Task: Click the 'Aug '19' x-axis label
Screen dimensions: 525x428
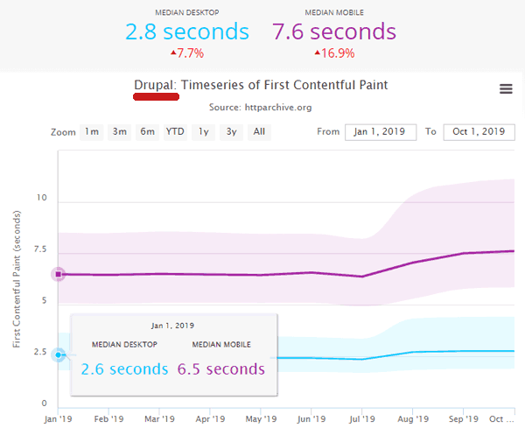Action: [x=413, y=419]
